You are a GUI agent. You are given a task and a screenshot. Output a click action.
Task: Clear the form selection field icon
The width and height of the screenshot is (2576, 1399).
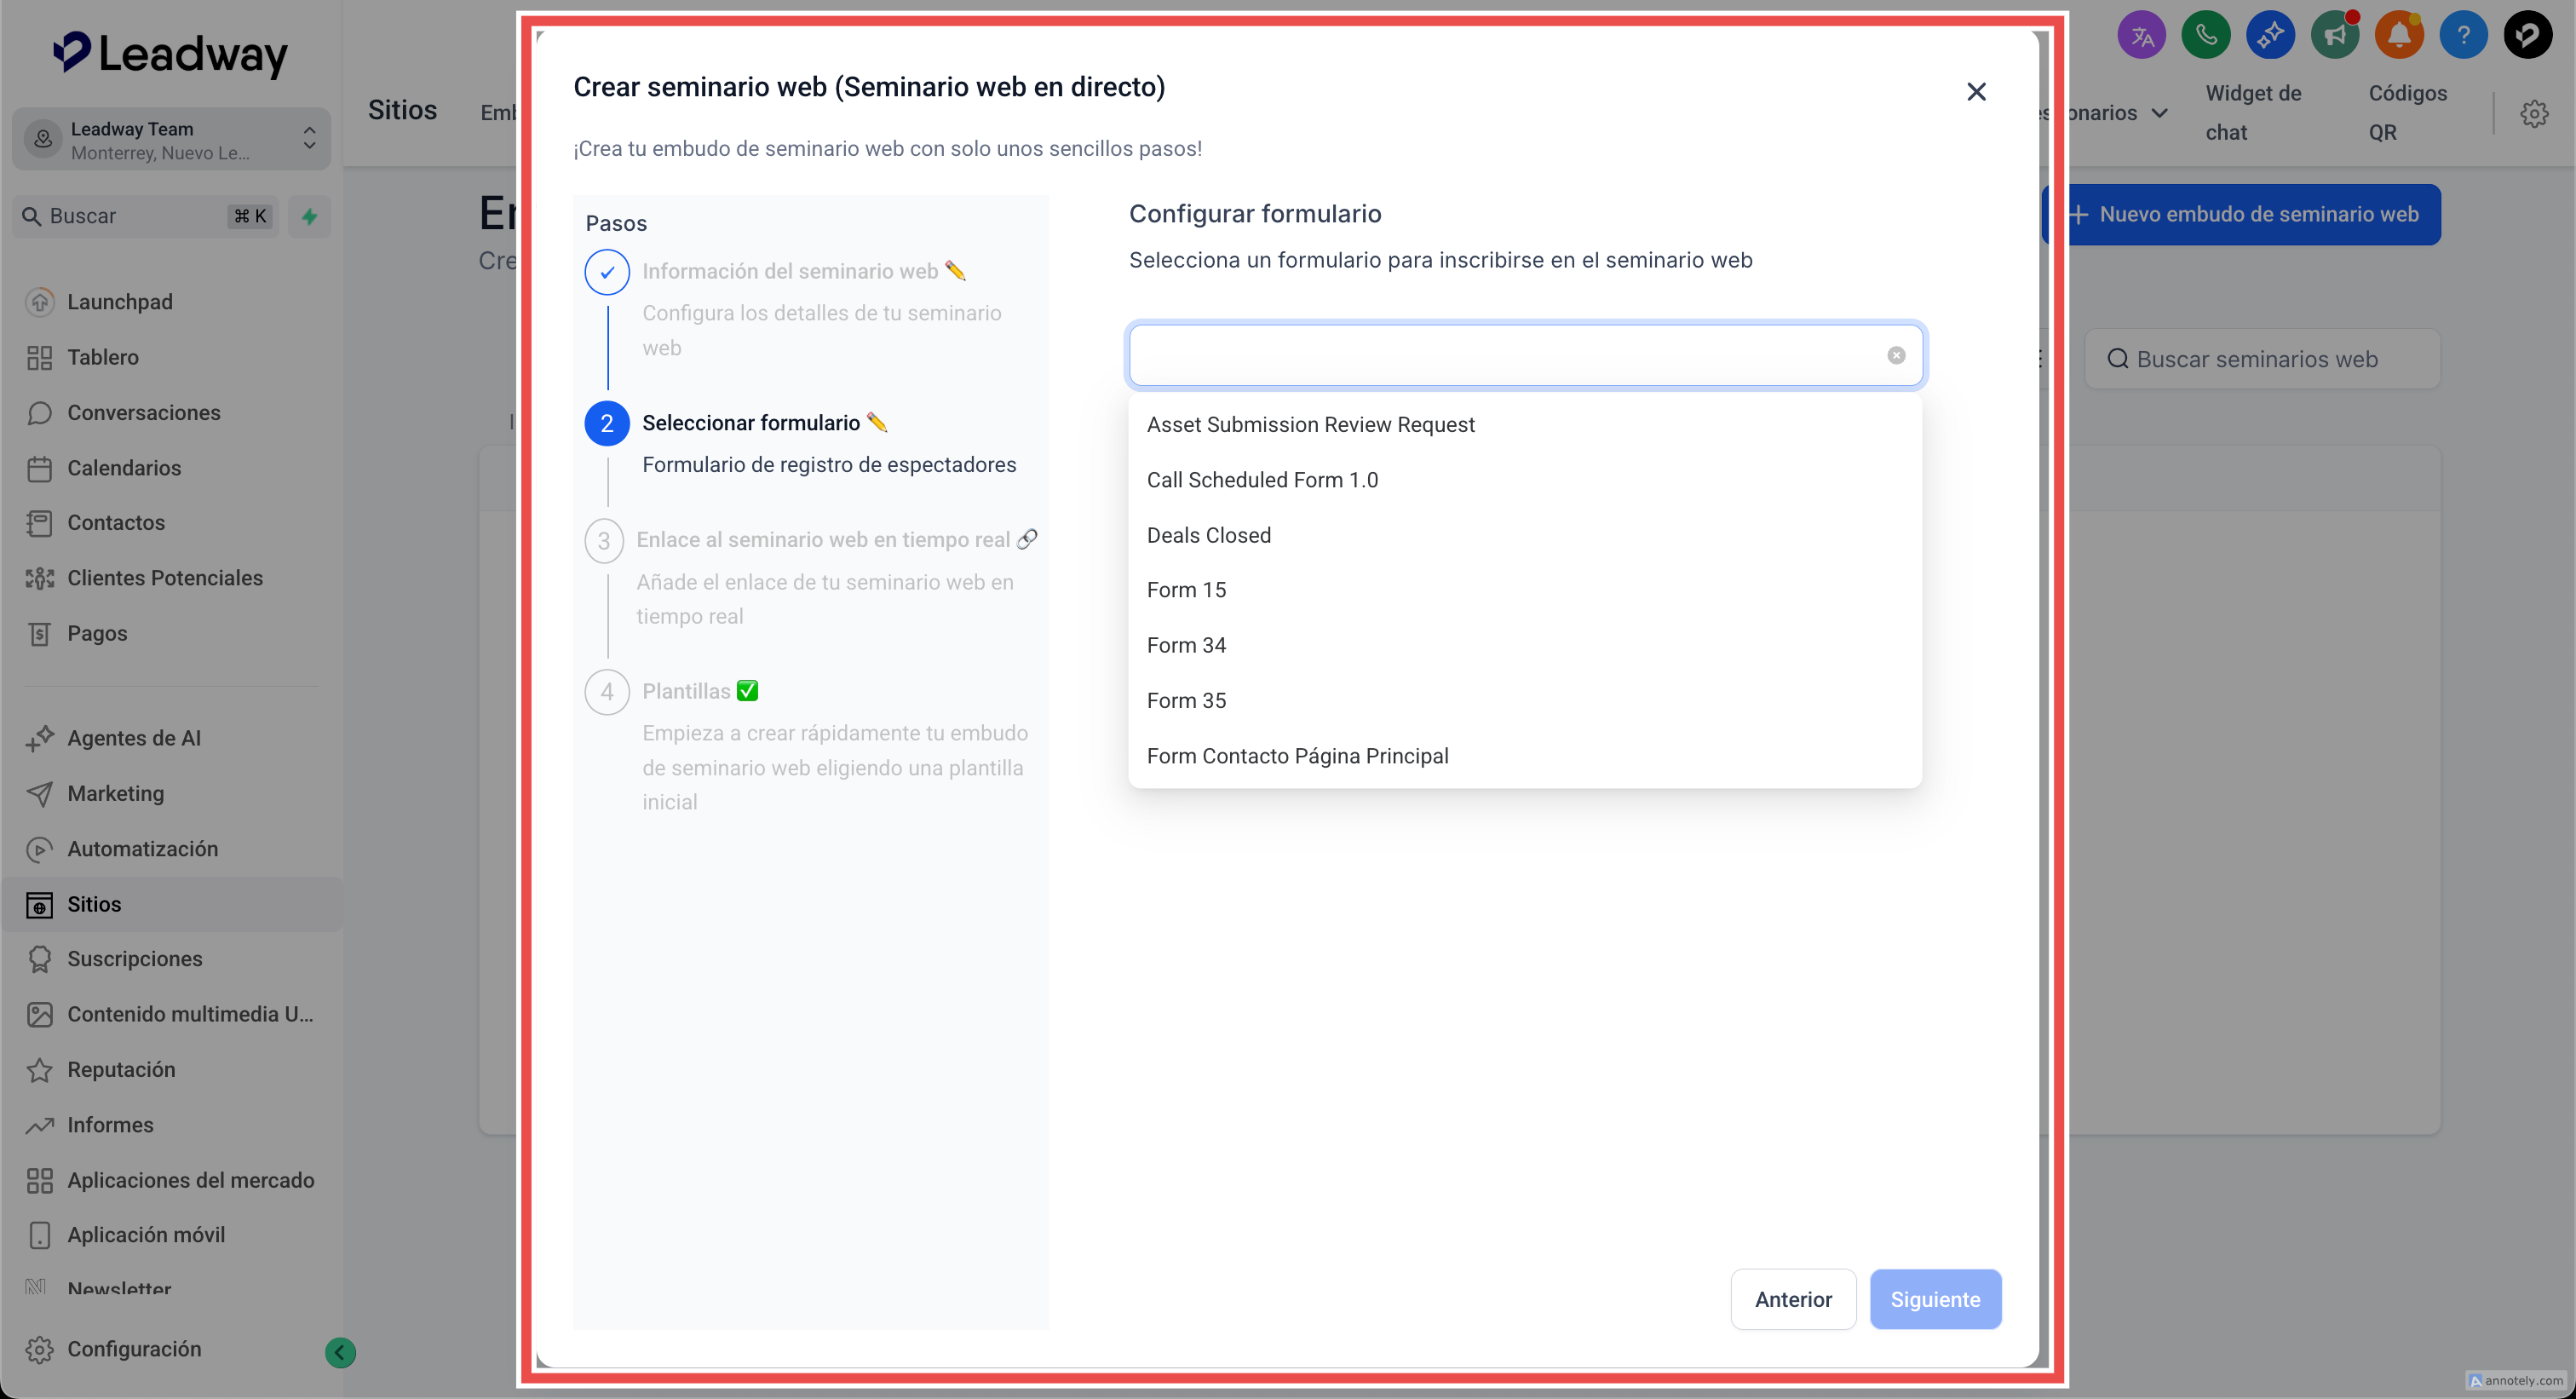coord(1895,355)
